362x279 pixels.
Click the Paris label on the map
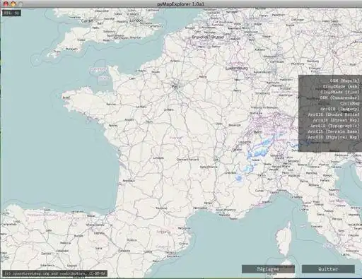point(176,86)
